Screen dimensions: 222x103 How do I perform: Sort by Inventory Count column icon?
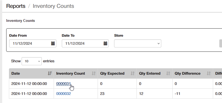pyautogui.click(x=94, y=73)
